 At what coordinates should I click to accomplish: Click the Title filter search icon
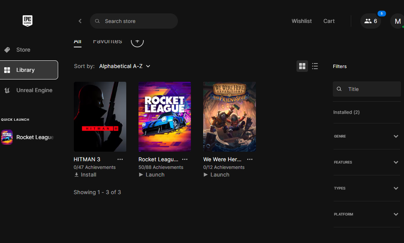tap(339, 89)
